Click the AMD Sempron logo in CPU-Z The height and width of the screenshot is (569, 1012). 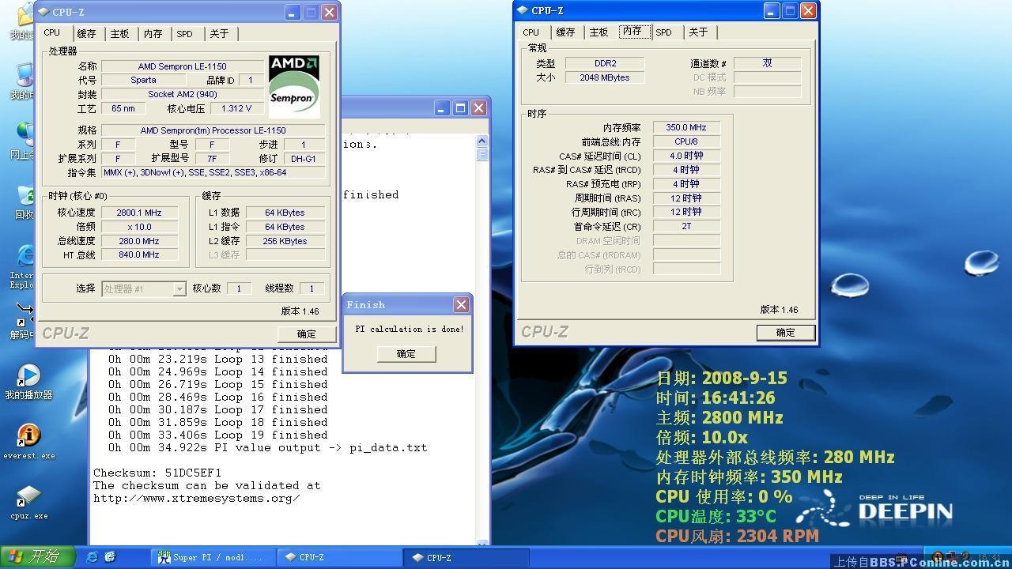coord(294,85)
